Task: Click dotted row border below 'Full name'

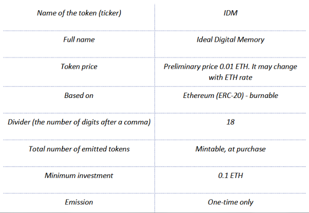Action: coord(155,58)
